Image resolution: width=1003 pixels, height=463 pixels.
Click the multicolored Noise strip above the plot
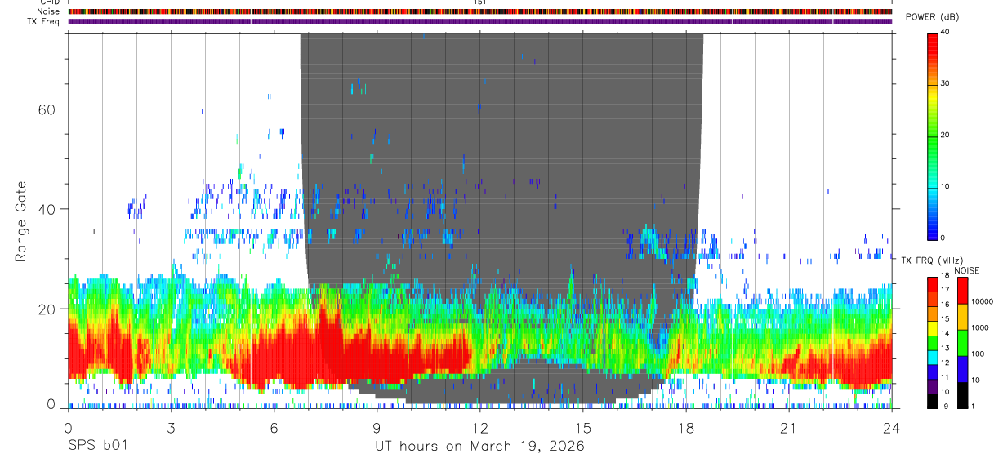pyautogui.click(x=480, y=11)
